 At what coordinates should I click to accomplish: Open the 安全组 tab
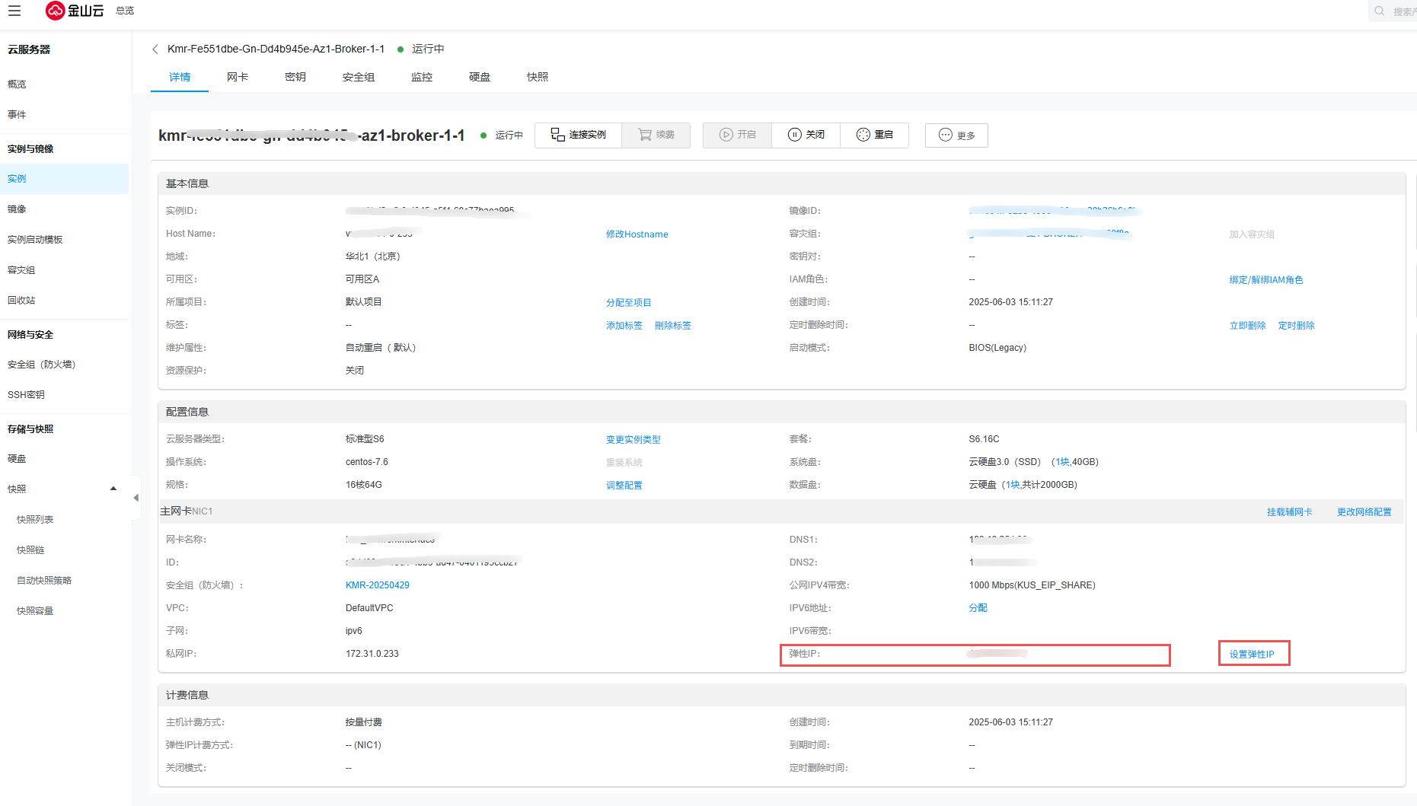click(359, 77)
